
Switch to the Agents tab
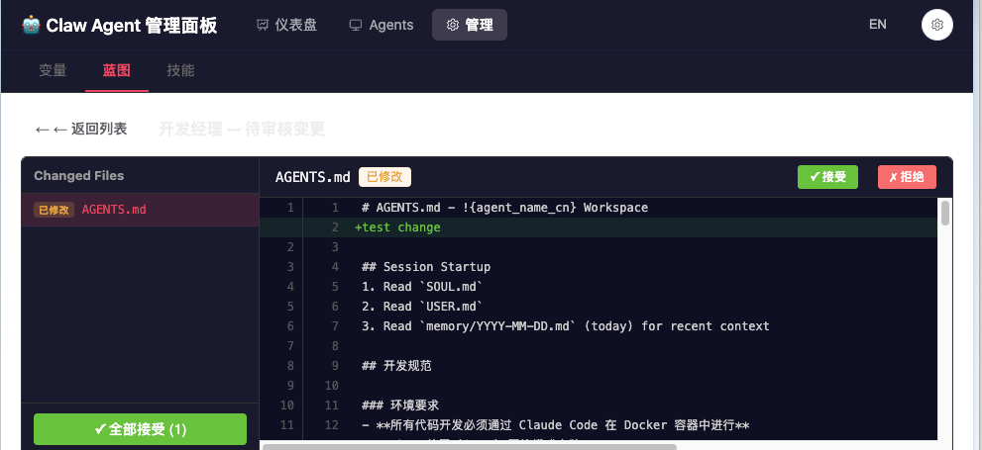pos(381,25)
